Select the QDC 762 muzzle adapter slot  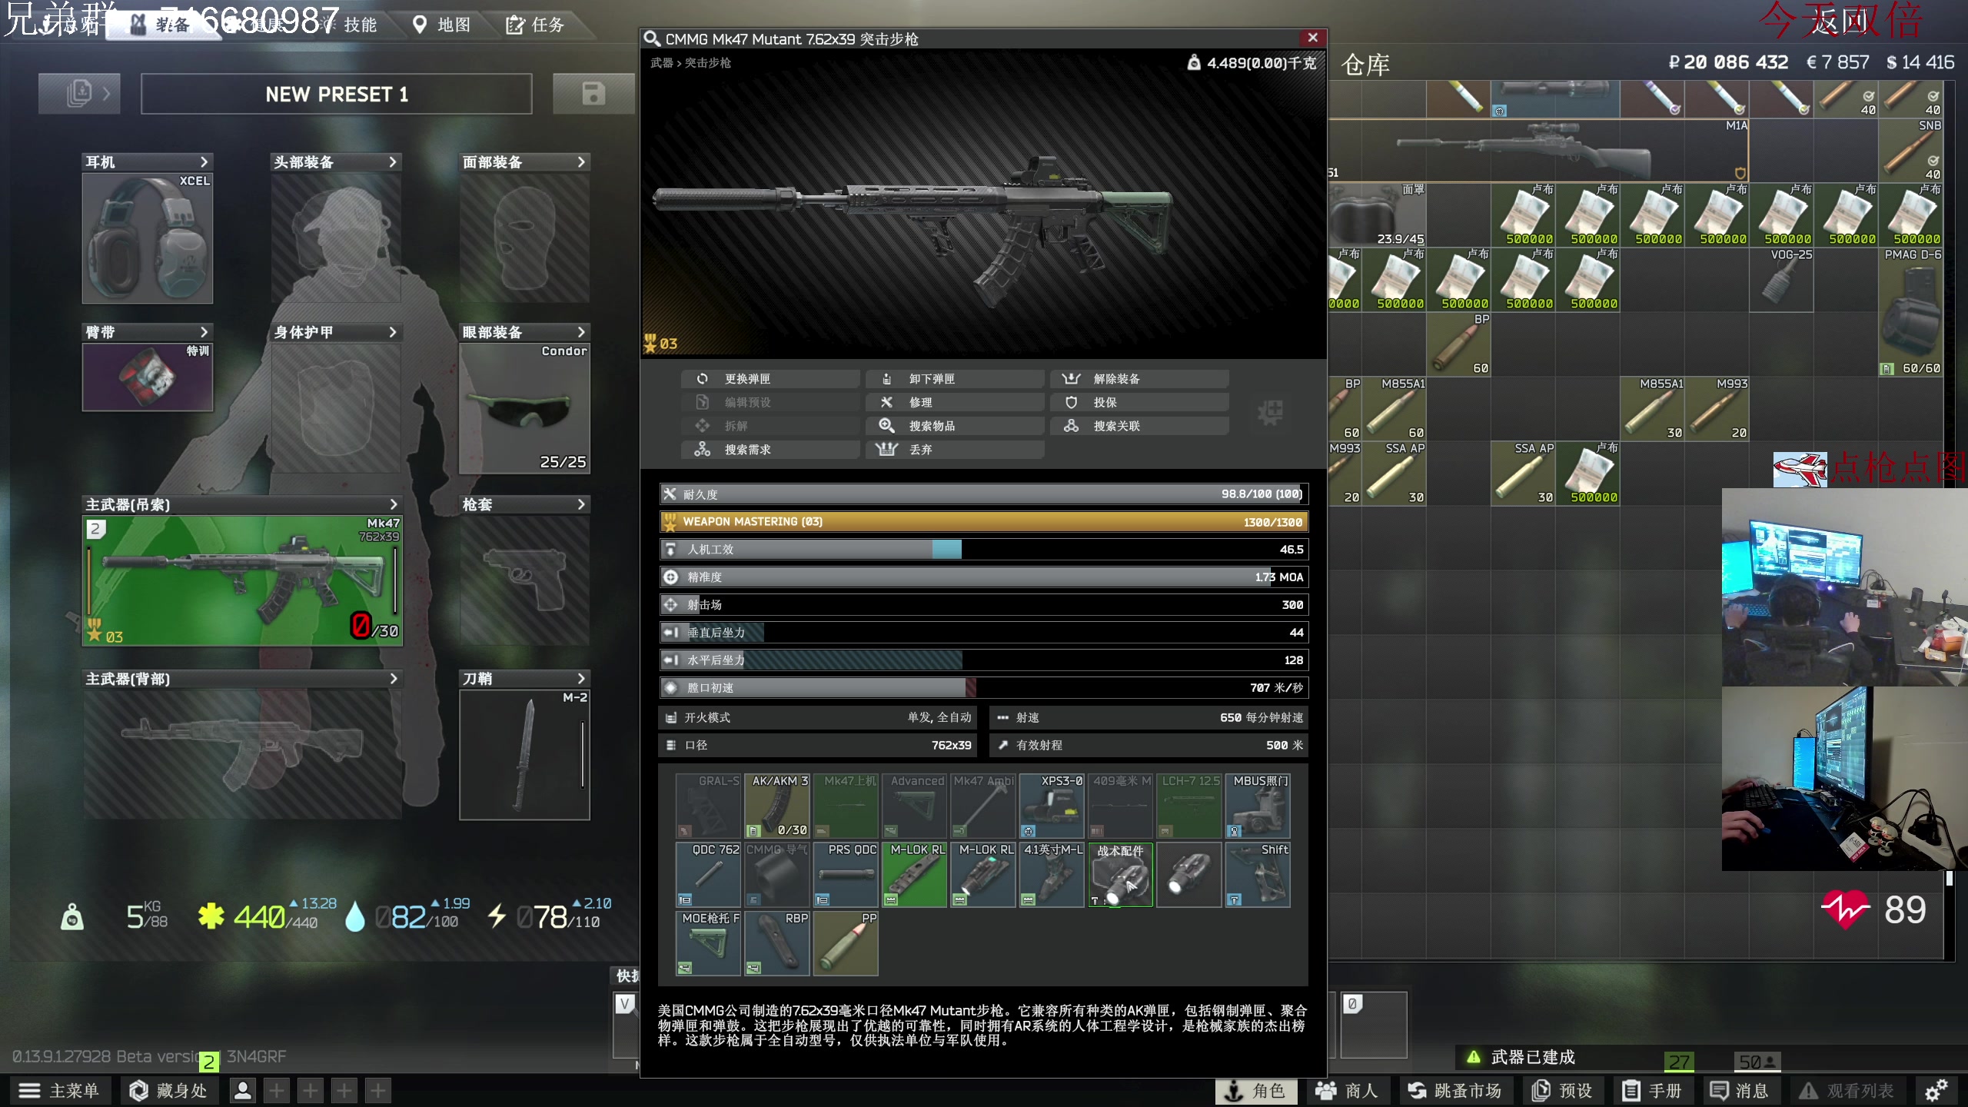coord(708,875)
